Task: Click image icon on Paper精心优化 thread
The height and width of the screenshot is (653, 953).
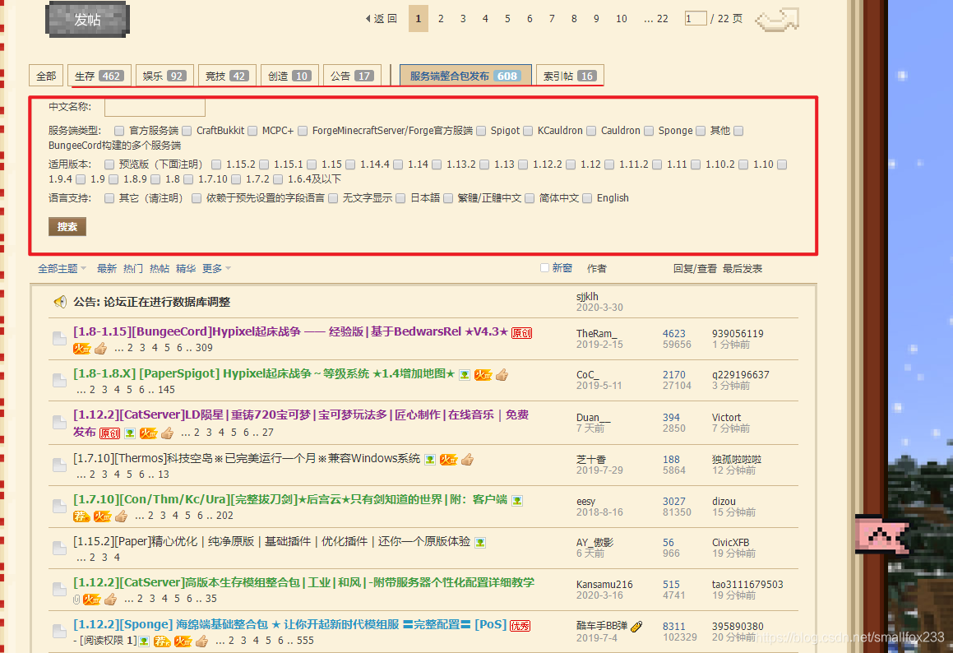Action: (480, 543)
